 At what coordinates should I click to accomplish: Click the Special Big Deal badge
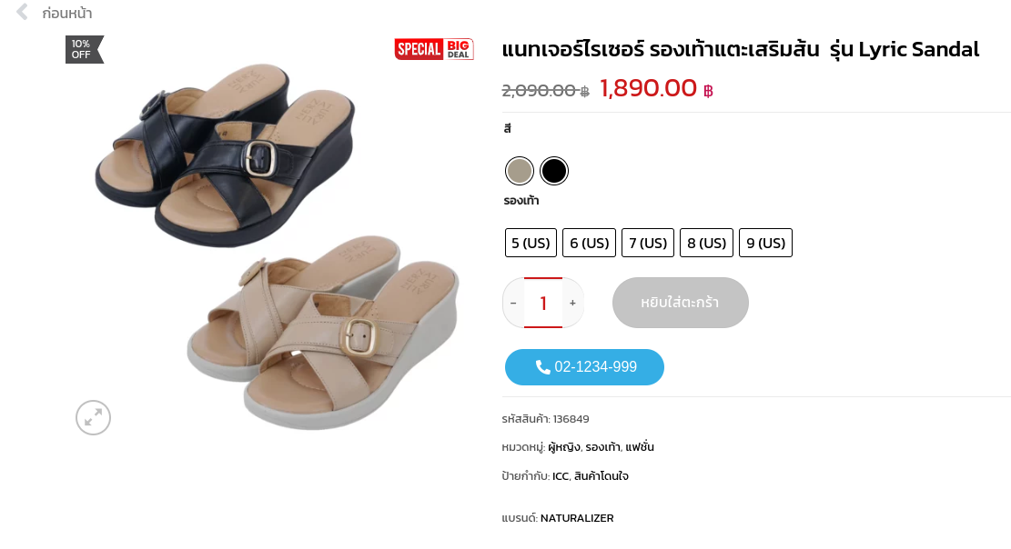(434, 49)
